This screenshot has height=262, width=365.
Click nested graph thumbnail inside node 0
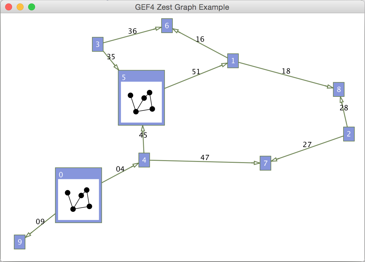click(x=78, y=199)
